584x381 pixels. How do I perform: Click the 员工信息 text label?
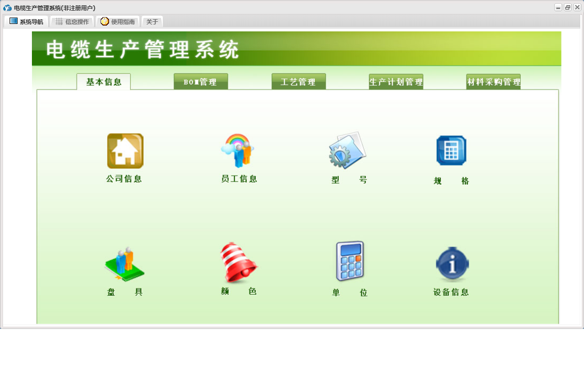click(239, 179)
